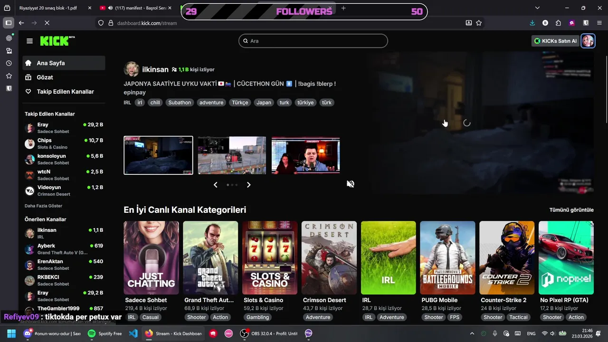Click the padlock site info icon

111,23
